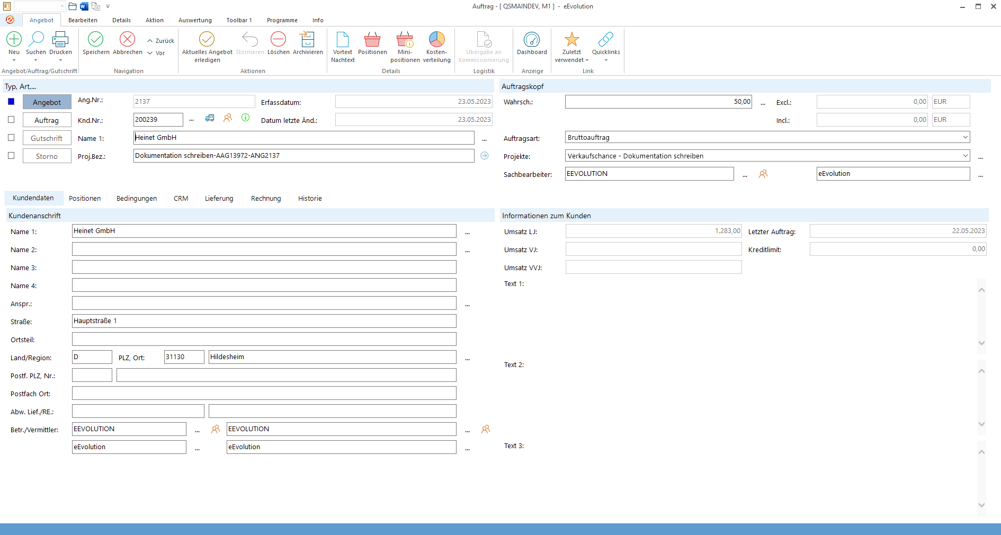Switch to the Positionen tab
Screen dimensions: 1001x535
coord(85,198)
